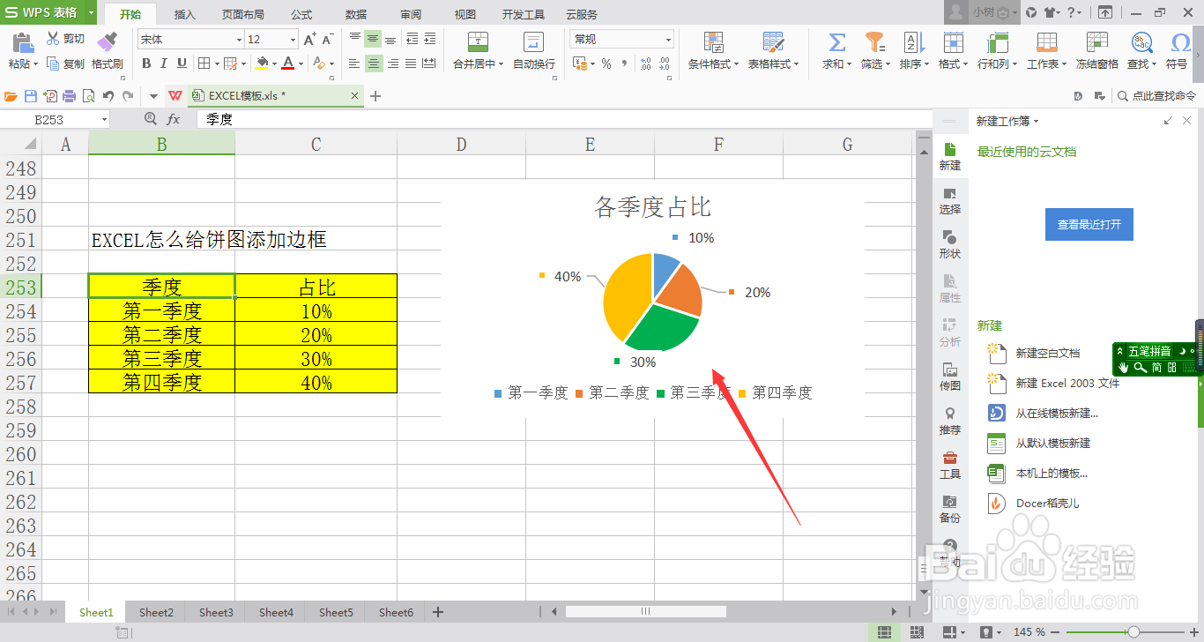Open the borders dropdown arrow
Viewport: 1204px width, 642px height.
216,63
